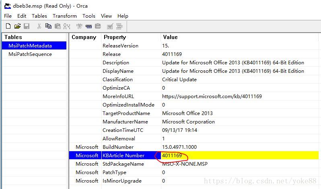This screenshot has width=321, height=189.
Task: Open the Transform menu
Action: coord(65,16)
